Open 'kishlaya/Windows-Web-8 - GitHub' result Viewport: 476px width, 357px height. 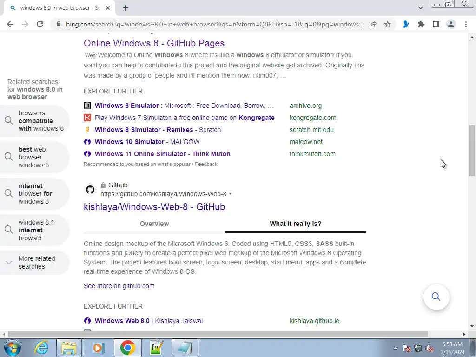point(154,207)
